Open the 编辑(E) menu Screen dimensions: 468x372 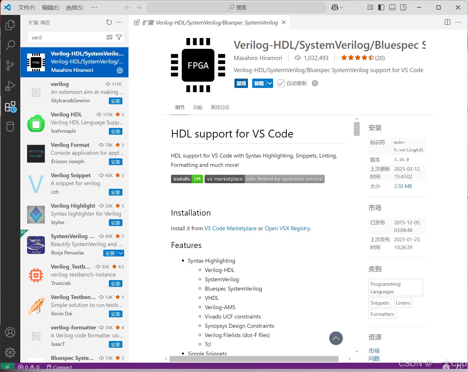(50, 8)
